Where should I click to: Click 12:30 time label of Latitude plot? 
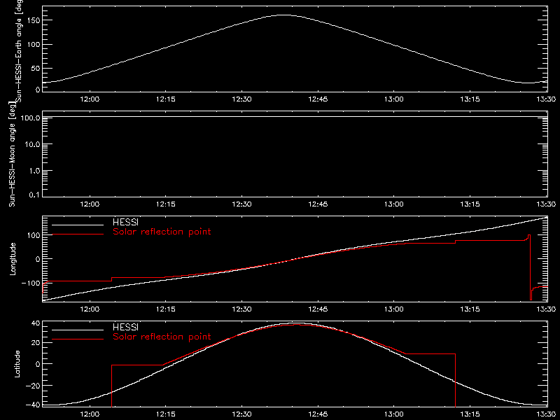(241, 414)
